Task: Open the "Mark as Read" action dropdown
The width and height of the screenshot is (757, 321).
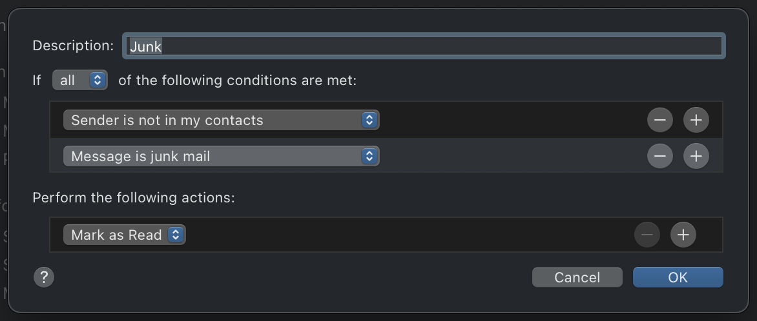Action: tap(124, 235)
